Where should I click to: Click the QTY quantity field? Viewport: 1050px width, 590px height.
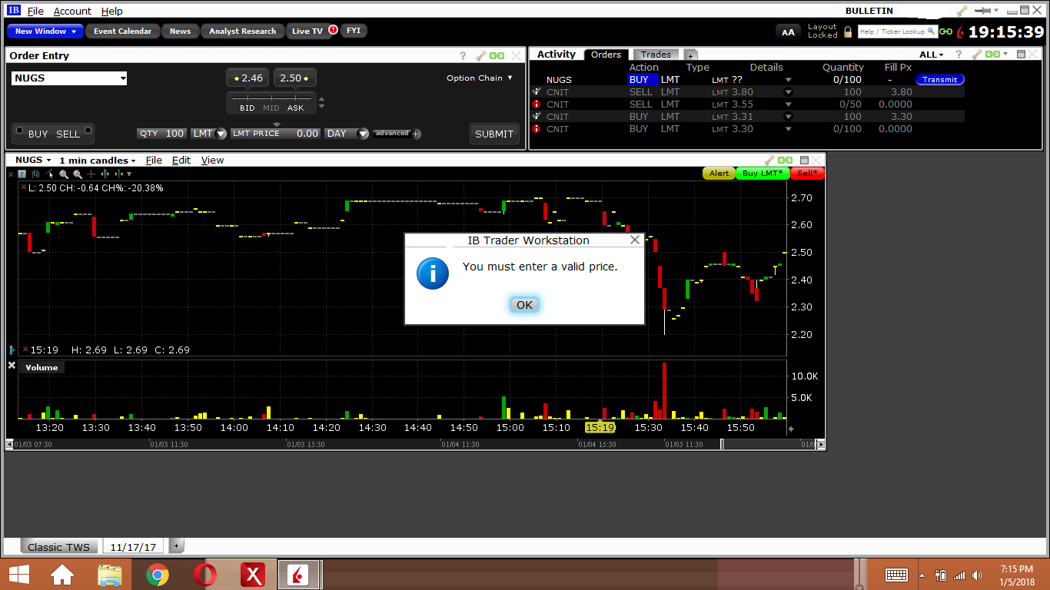pos(162,134)
